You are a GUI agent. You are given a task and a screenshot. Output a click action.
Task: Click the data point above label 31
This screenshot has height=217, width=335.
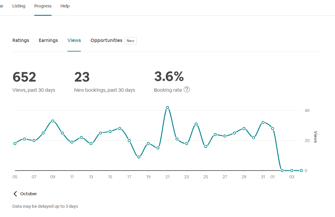coord(263,122)
